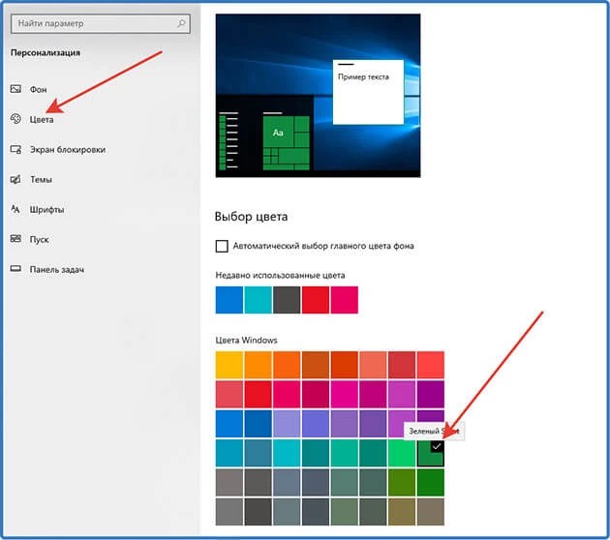
Task: Click the Цвета palette icon
Action: tap(15, 119)
